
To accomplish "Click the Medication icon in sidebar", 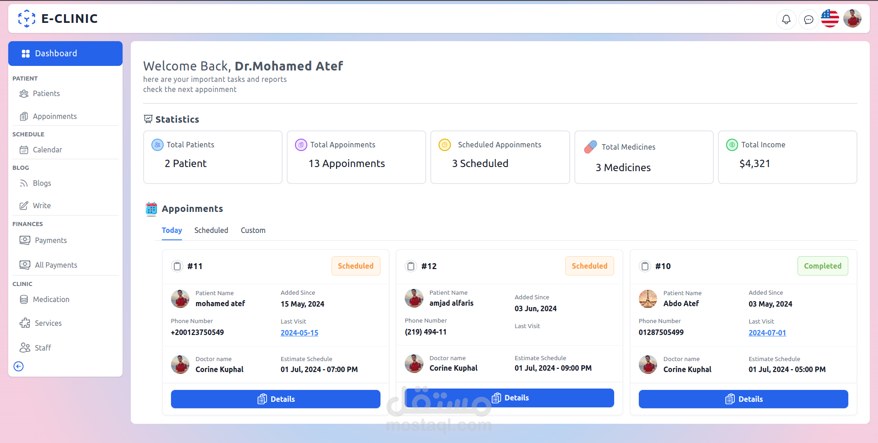I will click(24, 299).
